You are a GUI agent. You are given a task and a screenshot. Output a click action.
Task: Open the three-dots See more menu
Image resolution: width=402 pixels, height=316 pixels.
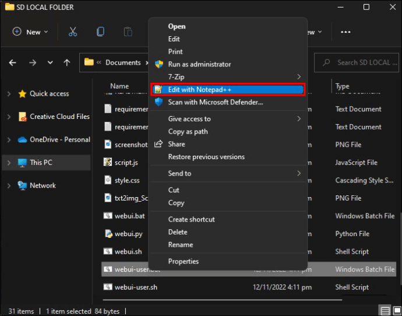[x=345, y=32]
